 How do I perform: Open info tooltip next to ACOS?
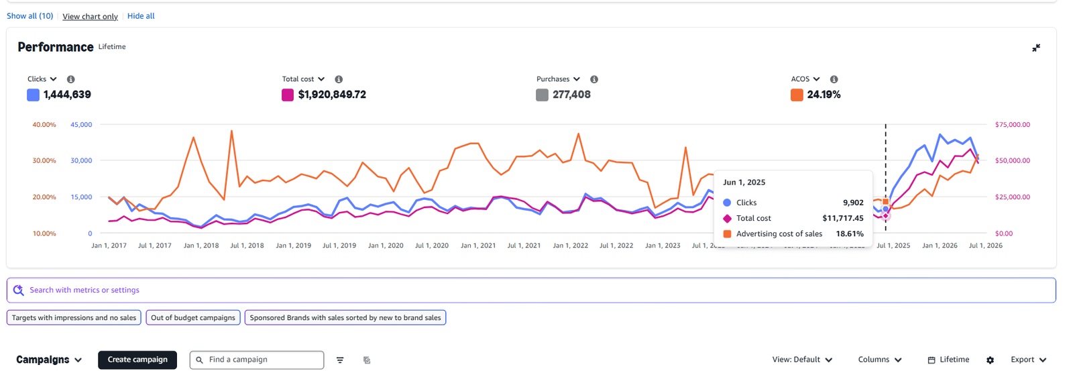pos(834,79)
